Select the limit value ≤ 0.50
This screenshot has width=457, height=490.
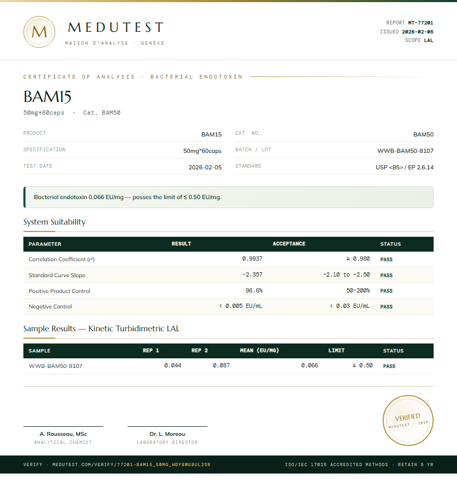click(362, 365)
